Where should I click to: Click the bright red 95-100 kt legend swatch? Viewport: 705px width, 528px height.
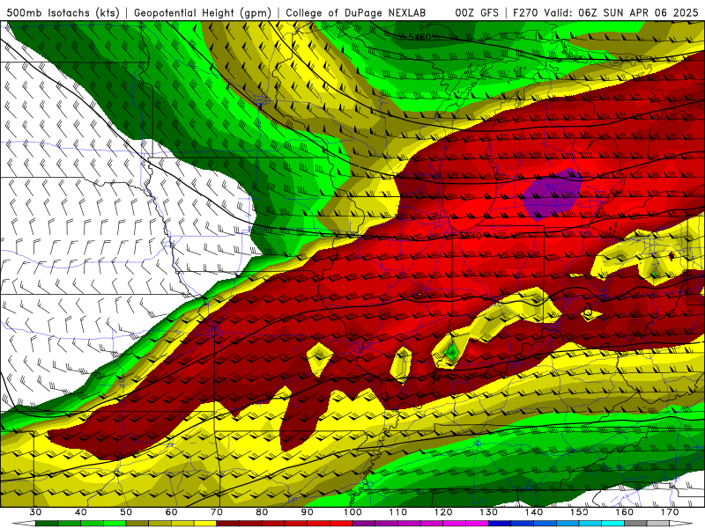[x=341, y=524]
